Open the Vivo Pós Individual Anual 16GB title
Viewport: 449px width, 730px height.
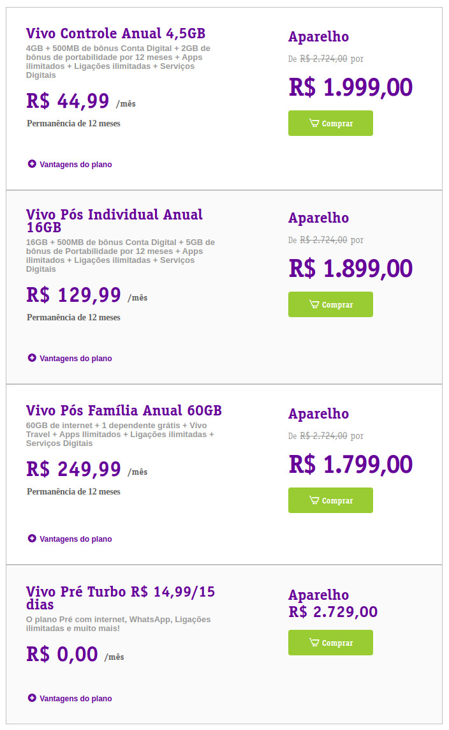point(114,221)
